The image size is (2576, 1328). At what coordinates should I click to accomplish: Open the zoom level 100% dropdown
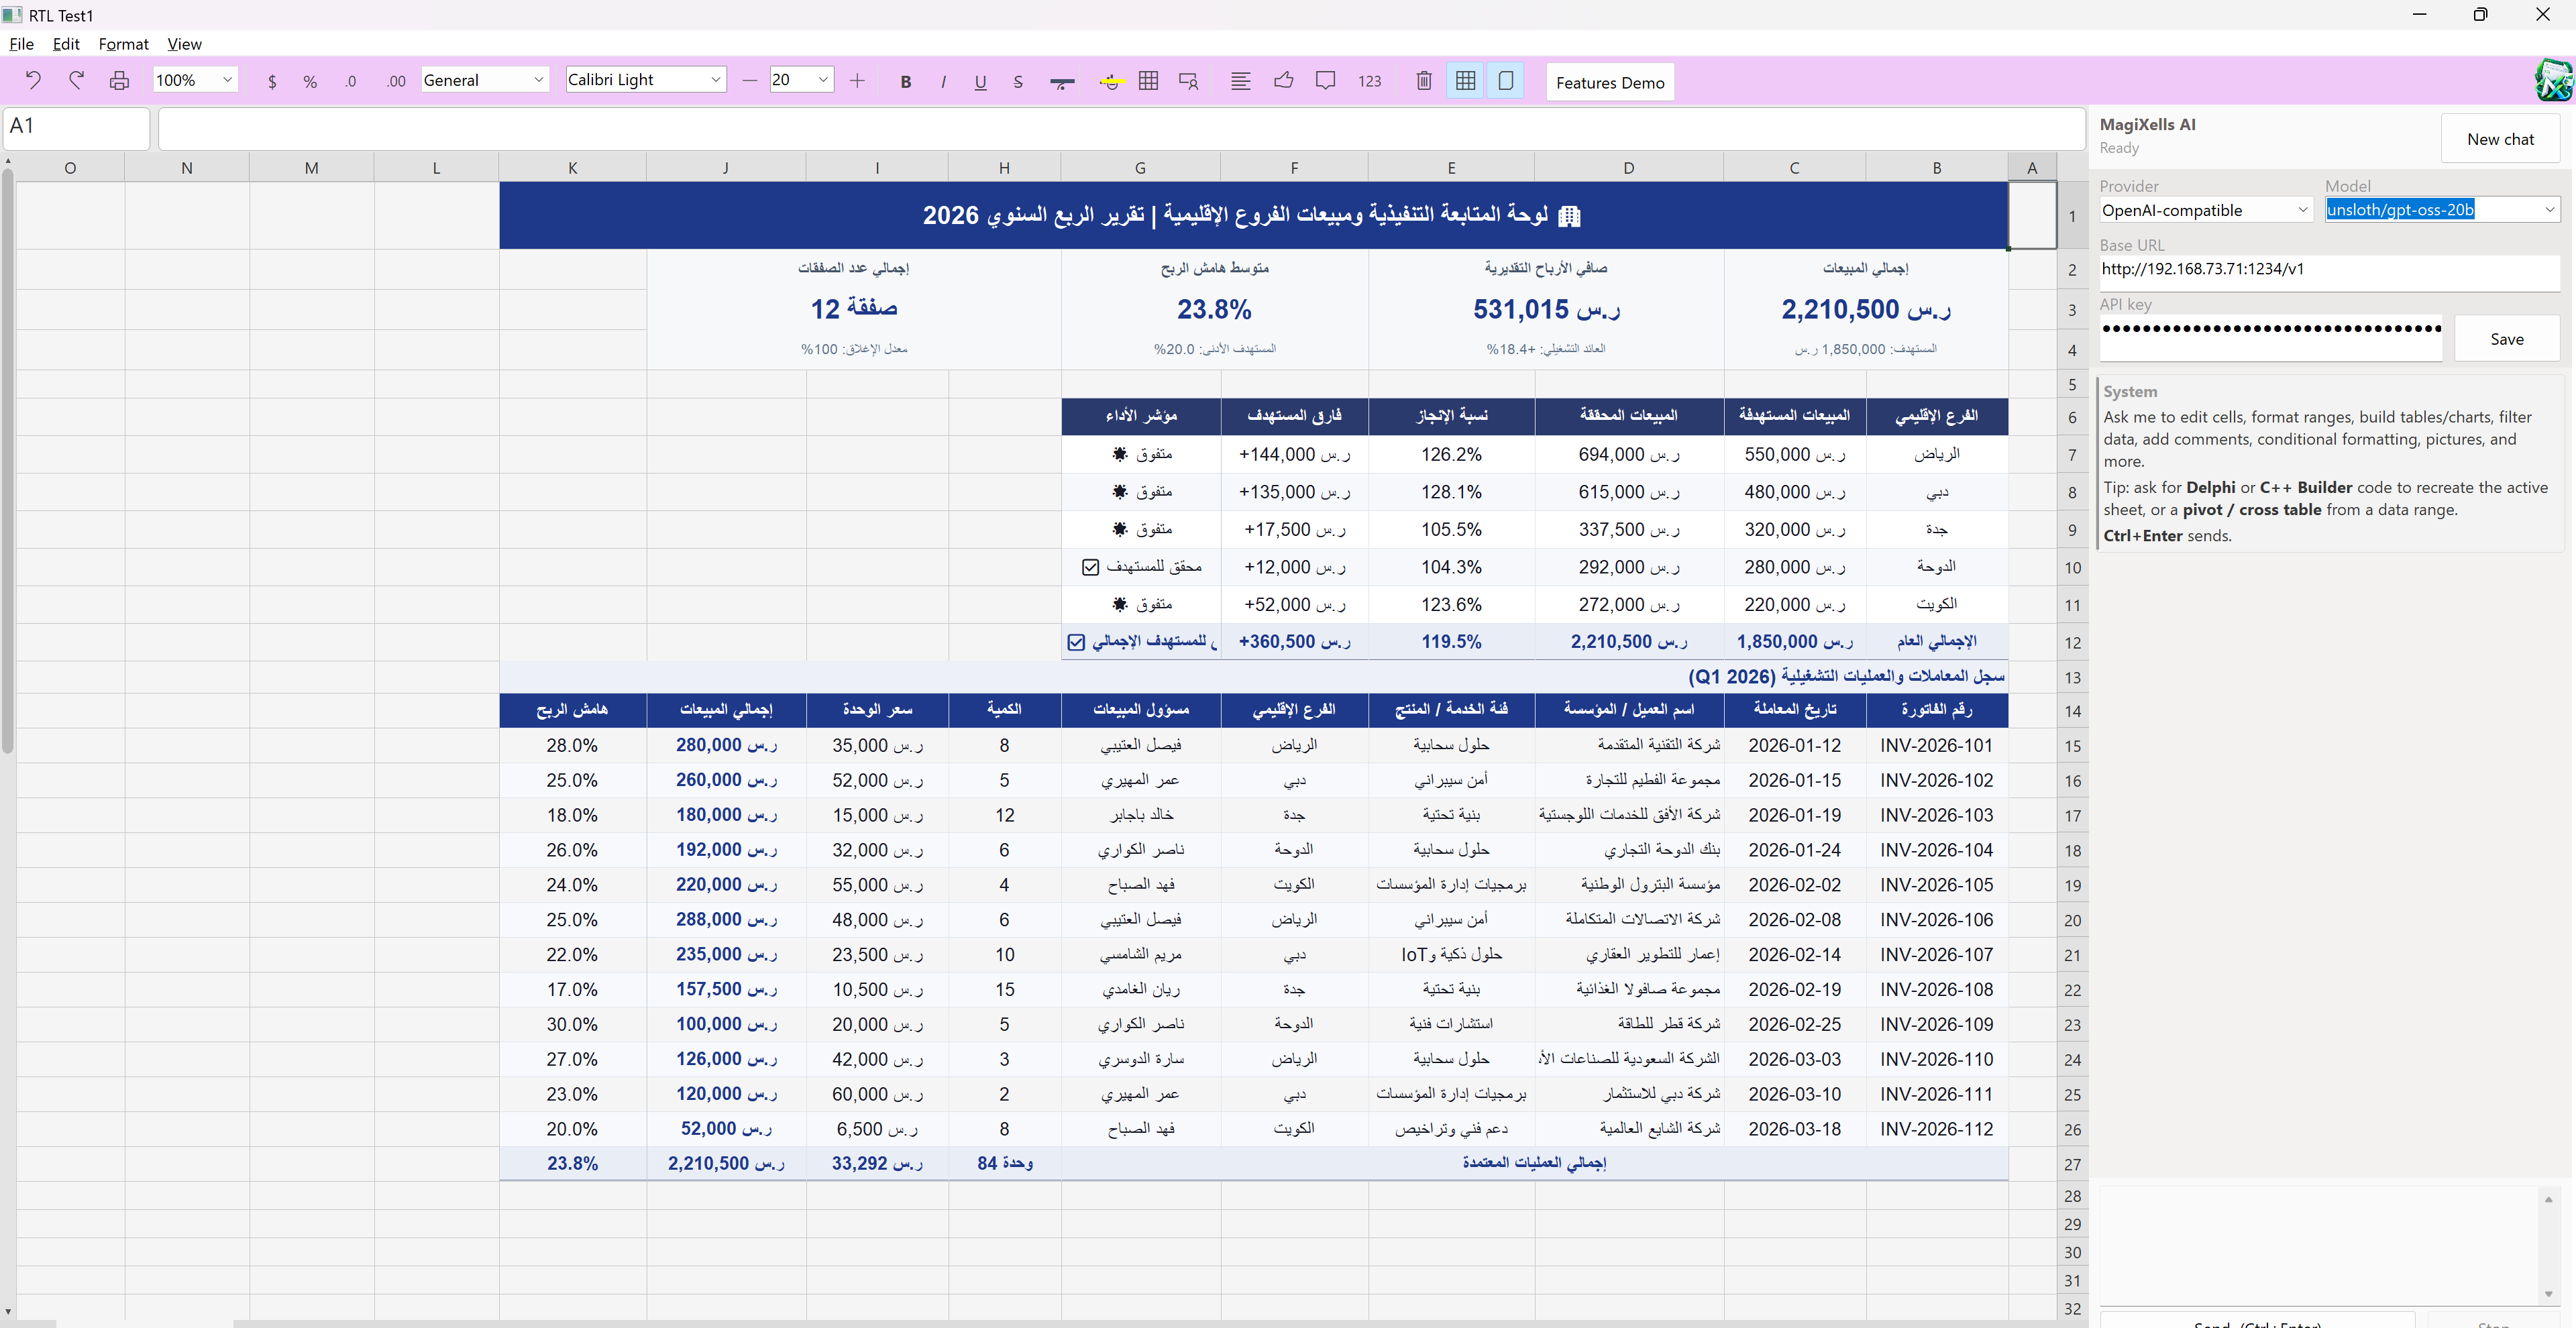[227, 80]
